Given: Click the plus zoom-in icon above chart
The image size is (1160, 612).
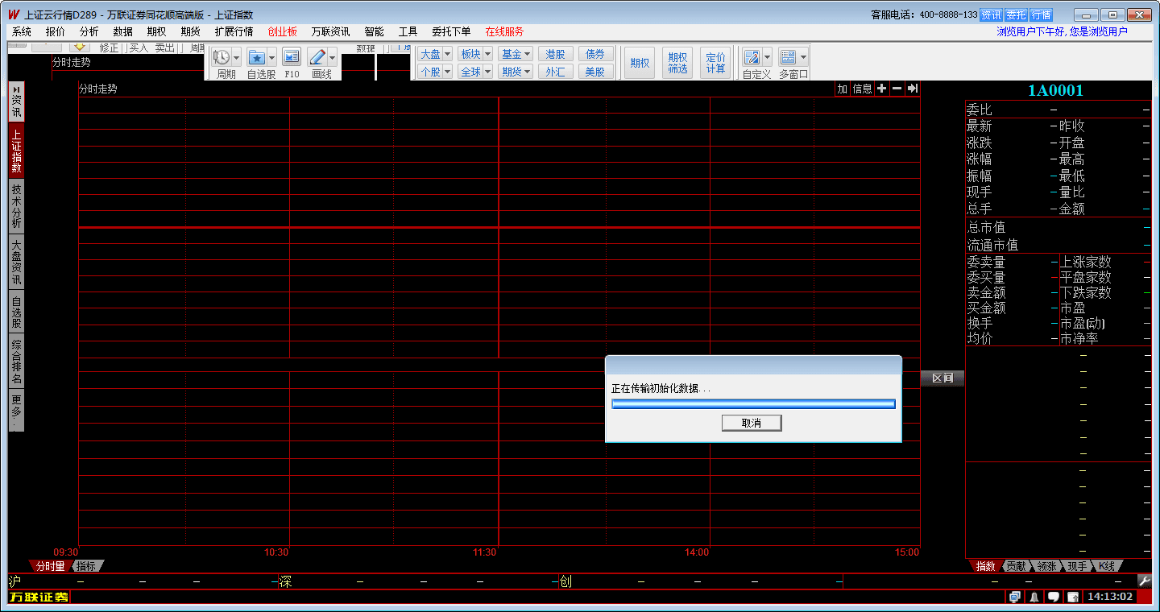Looking at the screenshot, I should click(881, 89).
